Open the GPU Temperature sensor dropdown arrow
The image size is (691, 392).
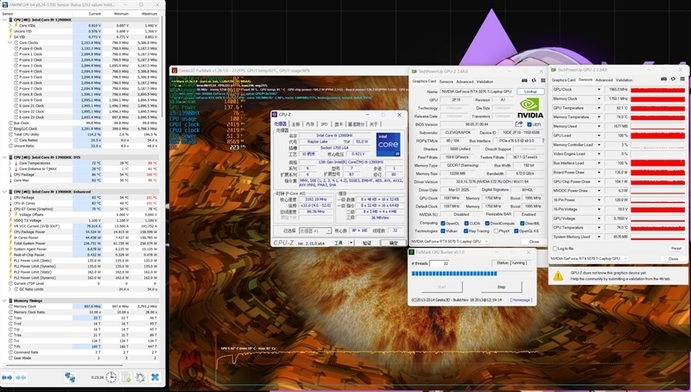click(x=599, y=108)
